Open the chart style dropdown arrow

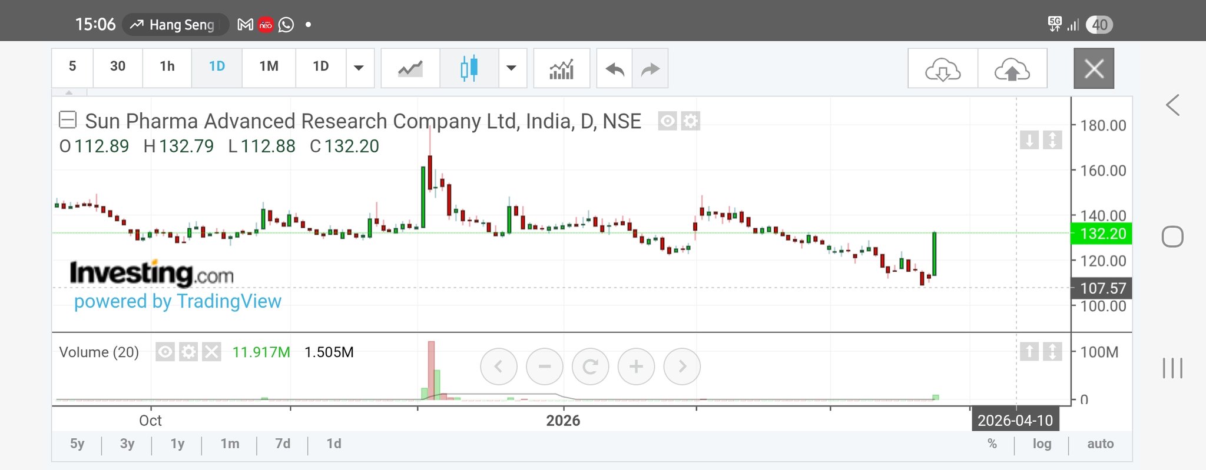coord(512,68)
